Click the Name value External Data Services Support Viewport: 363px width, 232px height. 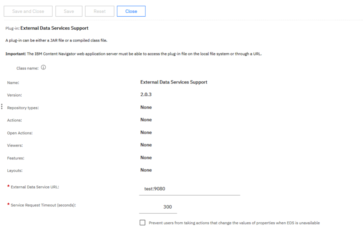click(174, 82)
